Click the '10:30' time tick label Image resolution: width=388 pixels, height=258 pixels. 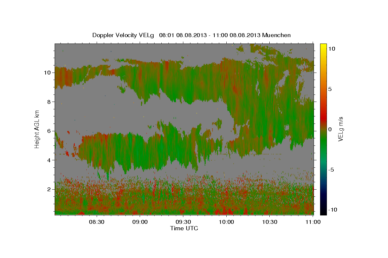click(x=270, y=222)
